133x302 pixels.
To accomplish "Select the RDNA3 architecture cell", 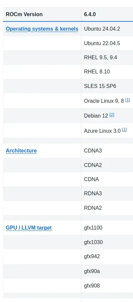I will [107, 194].
